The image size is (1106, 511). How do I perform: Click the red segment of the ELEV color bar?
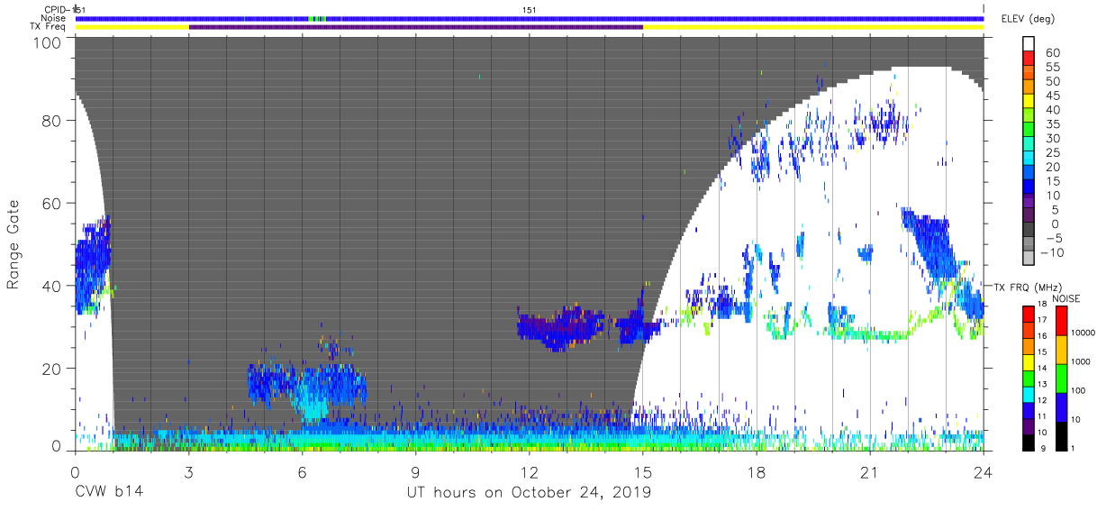tap(1029, 58)
